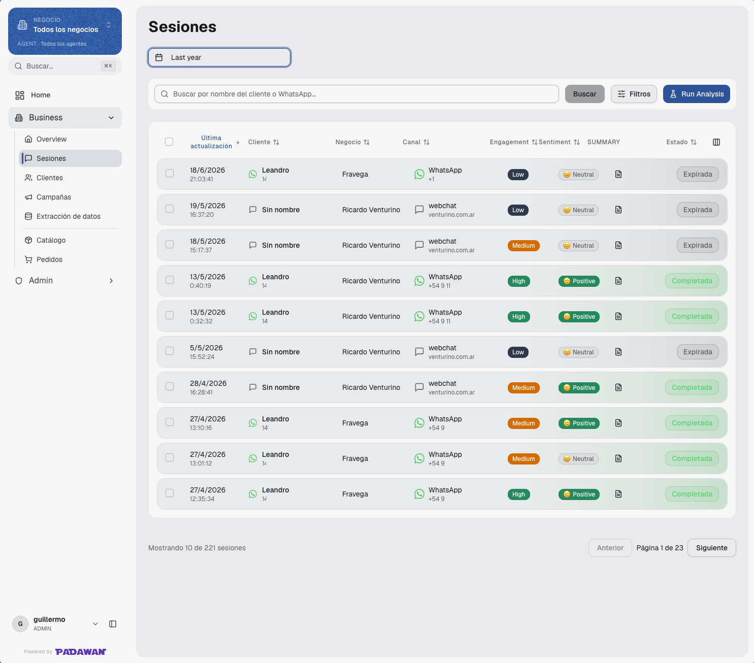754x663 pixels.
Task: Collapse sidebar using panel icon near guillermo
Action: 113,624
